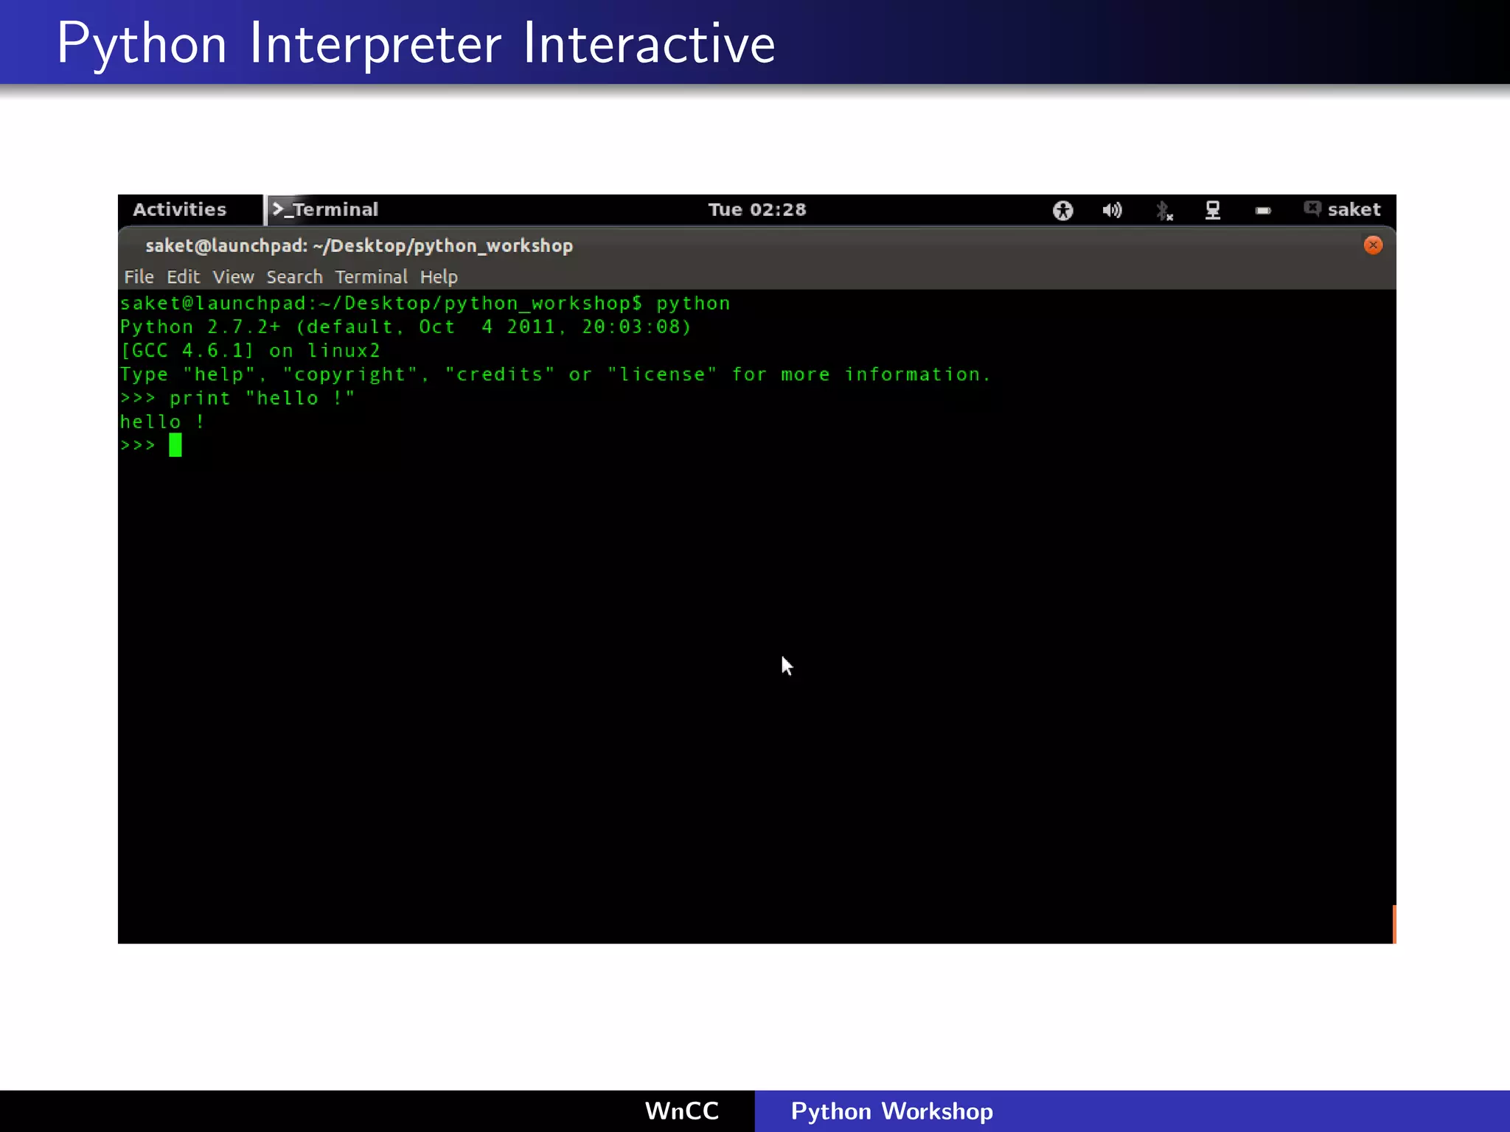This screenshot has width=1510, height=1132.
Task: Click the disabled Bluetooth icon
Action: [x=1163, y=211]
